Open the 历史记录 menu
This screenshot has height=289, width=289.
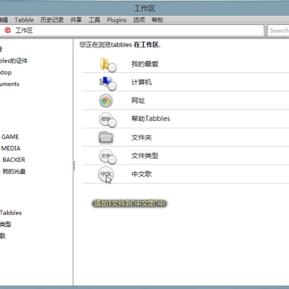52,20
